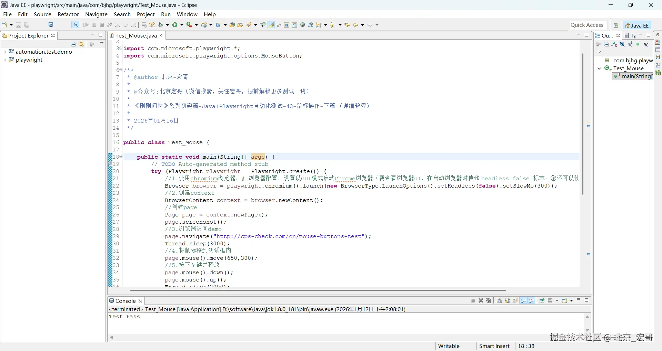
Task: Open the Outline View Menu triangle
Action: pyautogui.click(x=599, y=52)
